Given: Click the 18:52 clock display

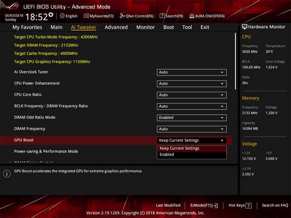Looking at the screenshot, I should [x=36, y=17].
